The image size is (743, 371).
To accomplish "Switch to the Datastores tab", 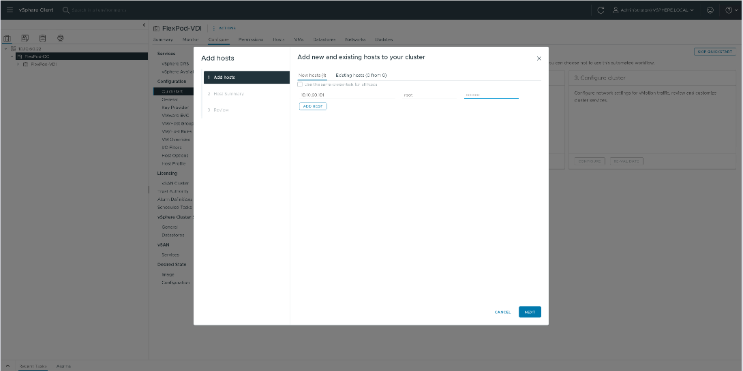I will coord(324,39).
